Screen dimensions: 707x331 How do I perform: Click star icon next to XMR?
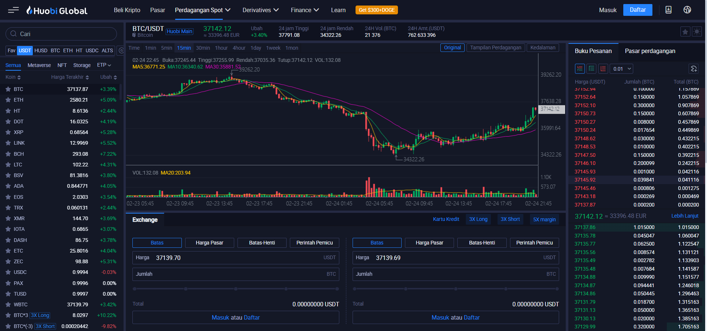[x=8, y=218]
